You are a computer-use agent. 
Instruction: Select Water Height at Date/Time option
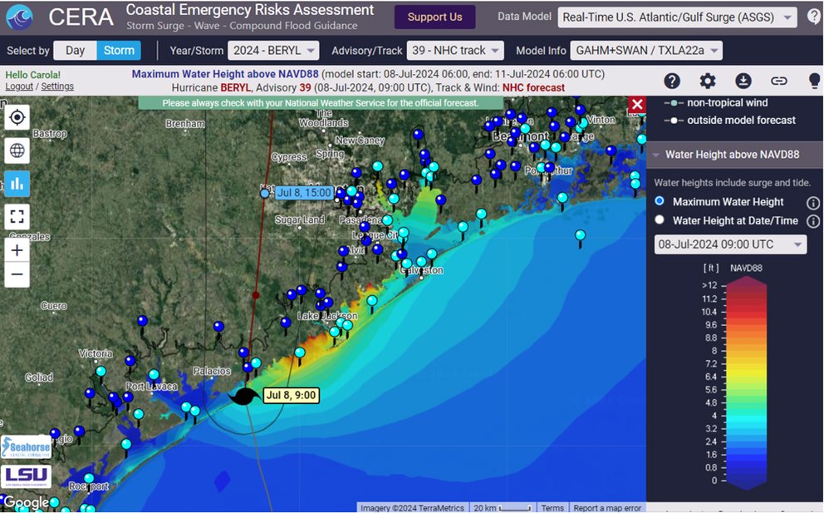click(x=660, y=220)
